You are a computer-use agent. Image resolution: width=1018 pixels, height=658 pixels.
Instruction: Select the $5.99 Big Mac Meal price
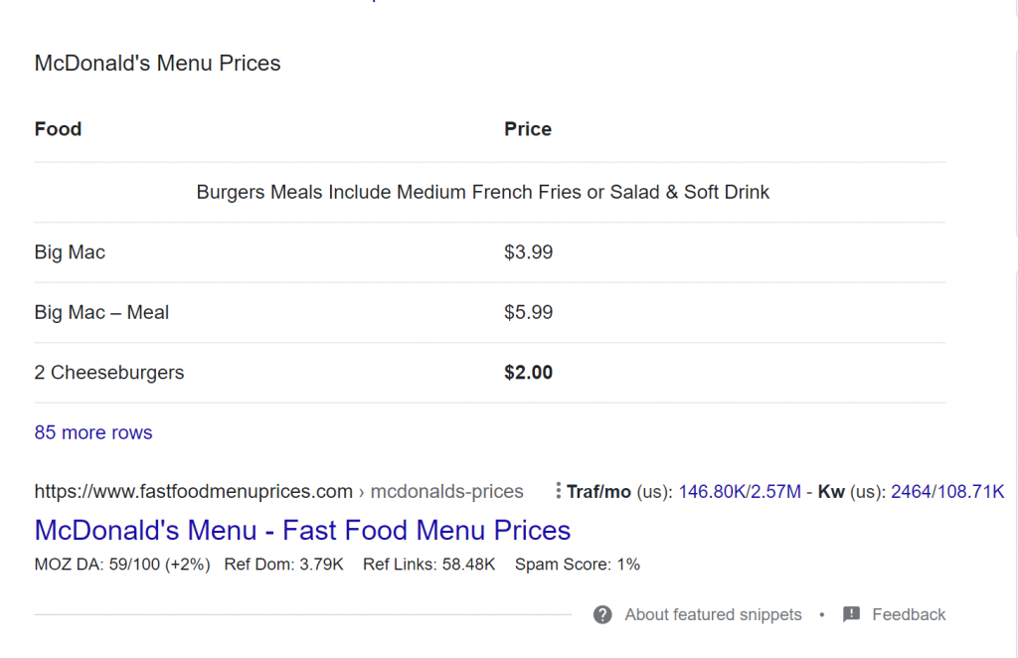point(529,312)
